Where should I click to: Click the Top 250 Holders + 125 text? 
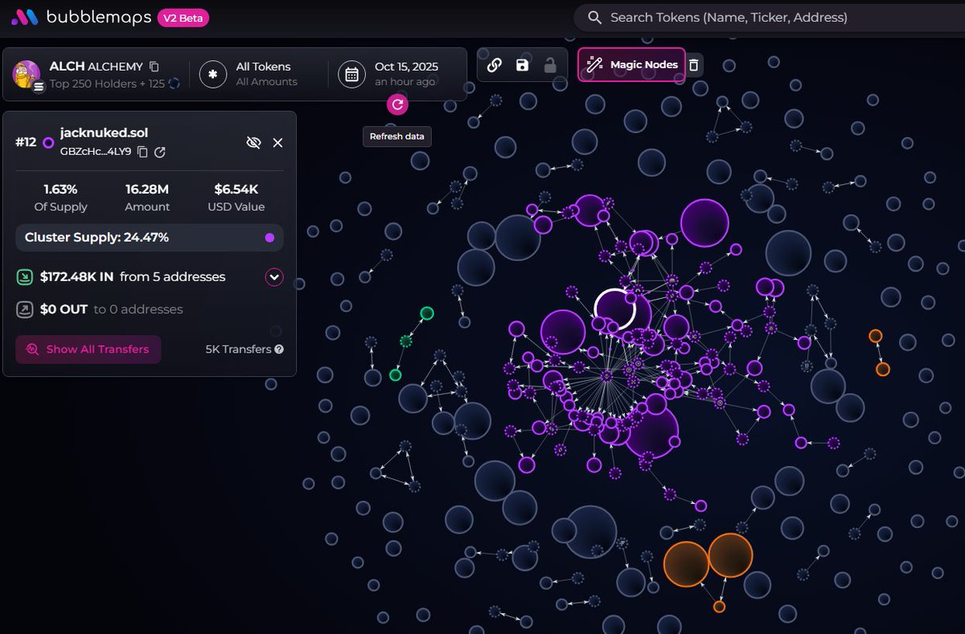click(107, 84)
